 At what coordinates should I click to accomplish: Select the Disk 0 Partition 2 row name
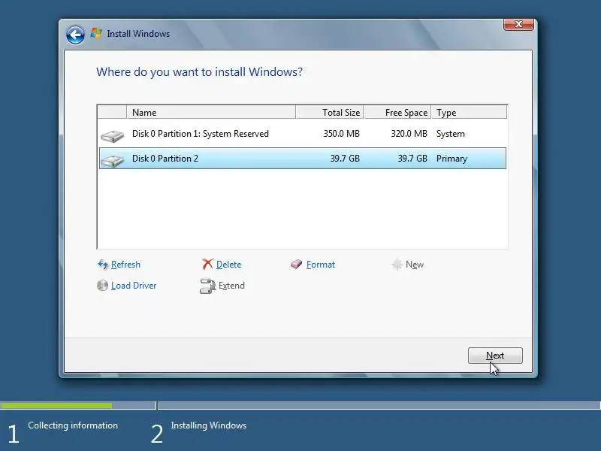(x=165, y=159)
